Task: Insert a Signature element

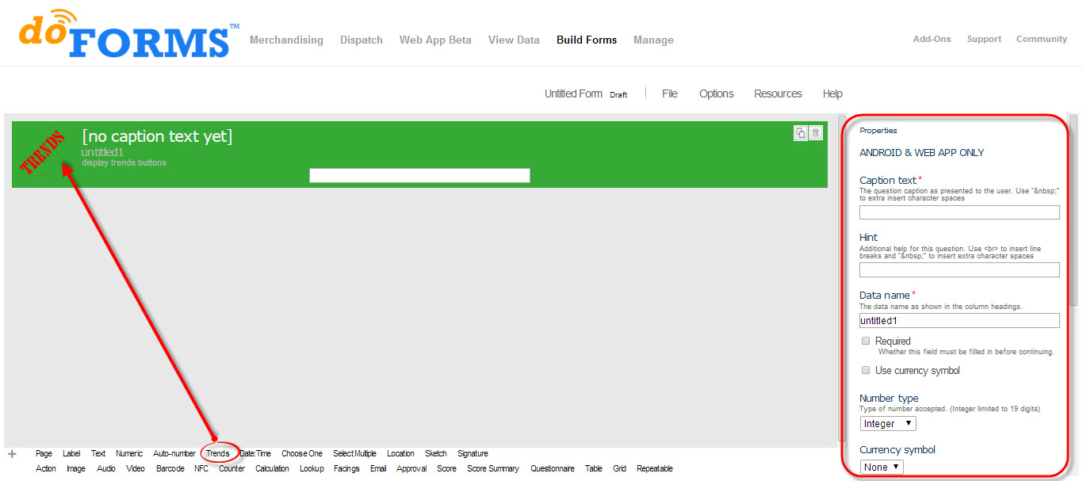Action: point(473,453)
